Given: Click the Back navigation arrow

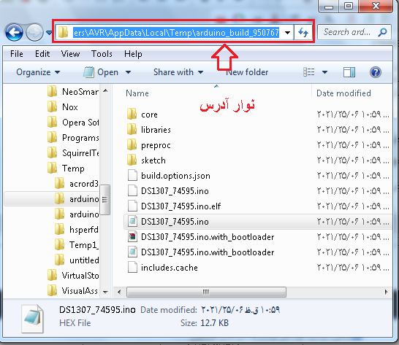Looking at the screenshot, I should [14, 33].
